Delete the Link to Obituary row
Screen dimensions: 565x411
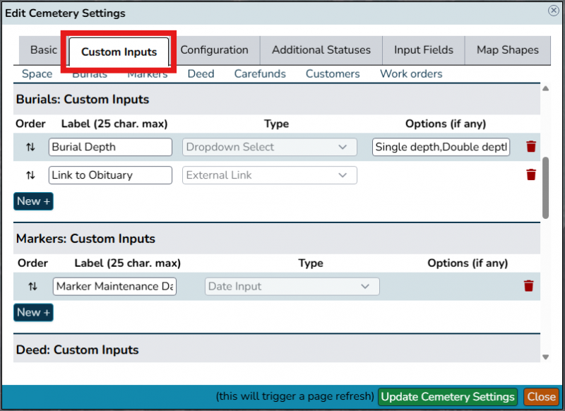[x=531, y=174]
